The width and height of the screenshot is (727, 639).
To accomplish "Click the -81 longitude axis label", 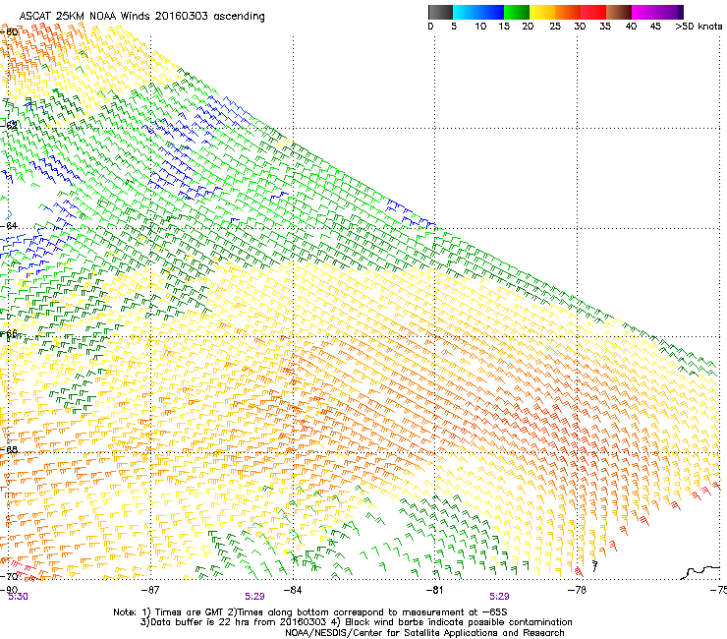I will pyautogui.click(x=434, y=590).
